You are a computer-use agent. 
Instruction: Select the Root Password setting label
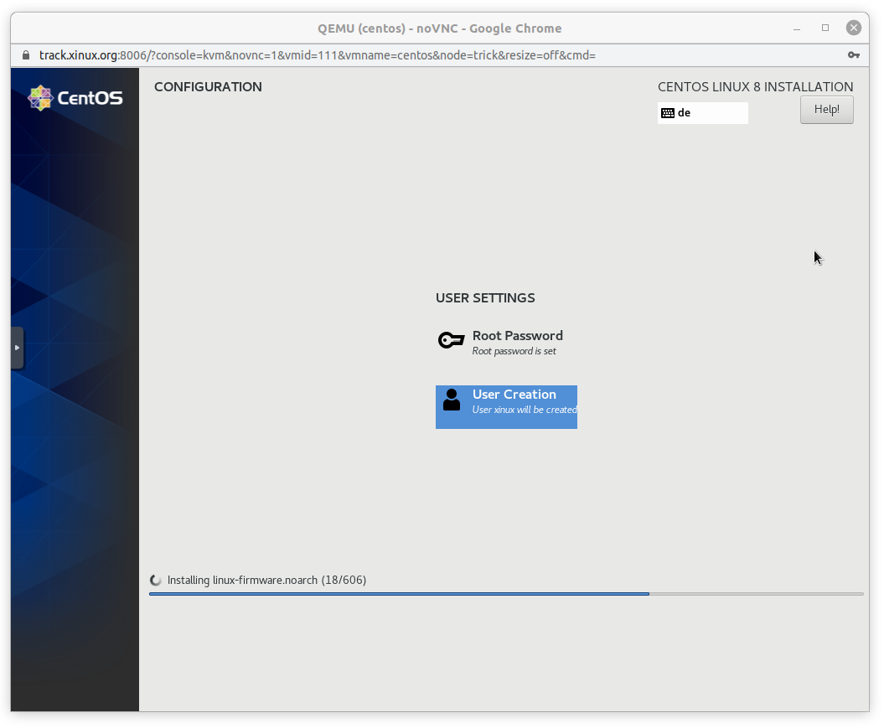(x=517, y=335)
